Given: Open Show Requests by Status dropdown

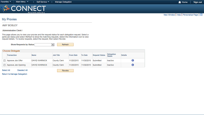Looking at the screenshot, I should pyautogui.click(x=44, y=45).
